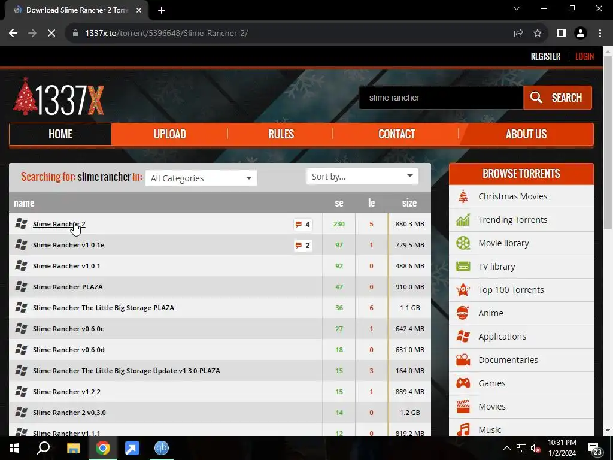The height and width of the screenshot is (460, 613).
Task: Click the Music note icon
Action: pos(463,430)
